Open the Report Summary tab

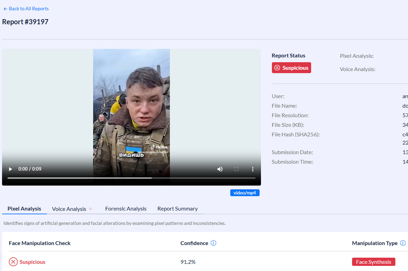click(177, 208)
